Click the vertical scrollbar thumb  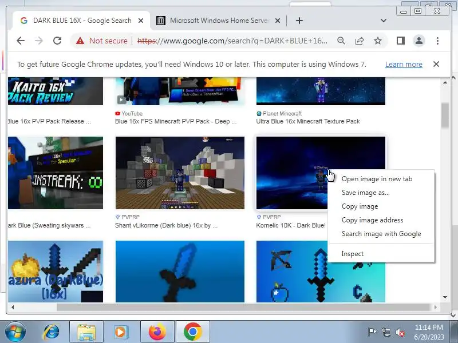pyautogui.click(x=445, y=115)
